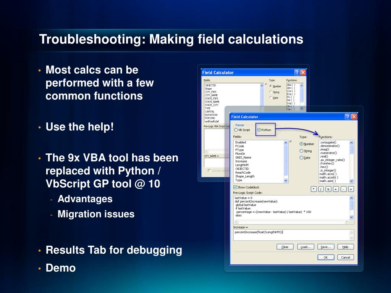Click question-mark icon on back Field Calculator
Screen dimensions: 391x293
pyautogui.click(x=297, y=72)
